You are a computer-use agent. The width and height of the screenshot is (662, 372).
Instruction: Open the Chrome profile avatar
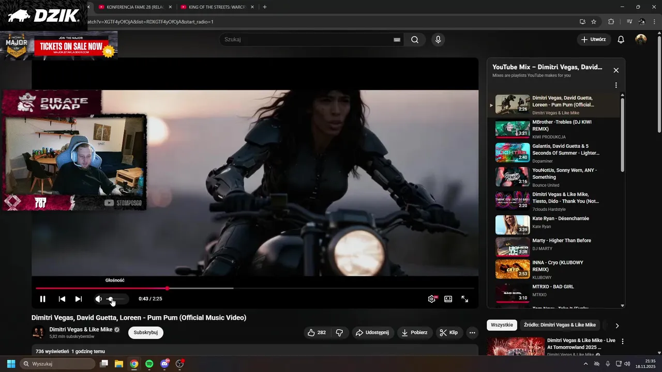642,22
